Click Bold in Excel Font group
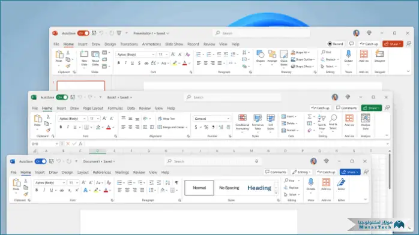The image size is (419, 235). pos(61,127)
